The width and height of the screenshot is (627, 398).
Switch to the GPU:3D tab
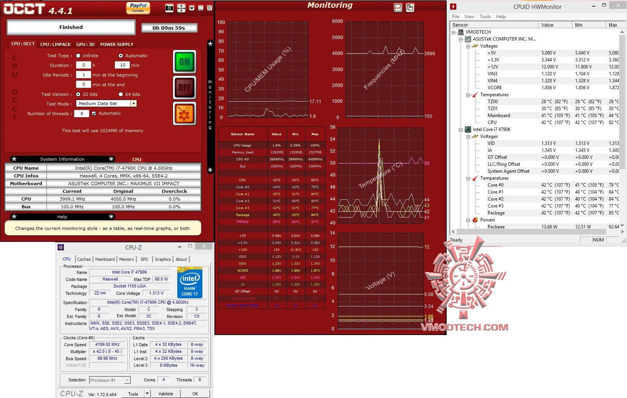point(86,44)
